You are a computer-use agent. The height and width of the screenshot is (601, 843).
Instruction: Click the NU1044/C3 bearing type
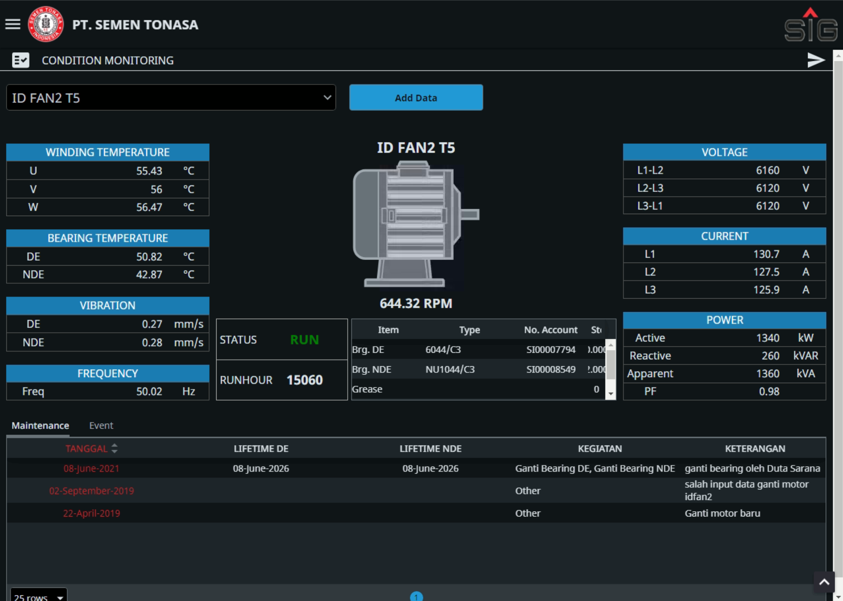coord(450,369)
